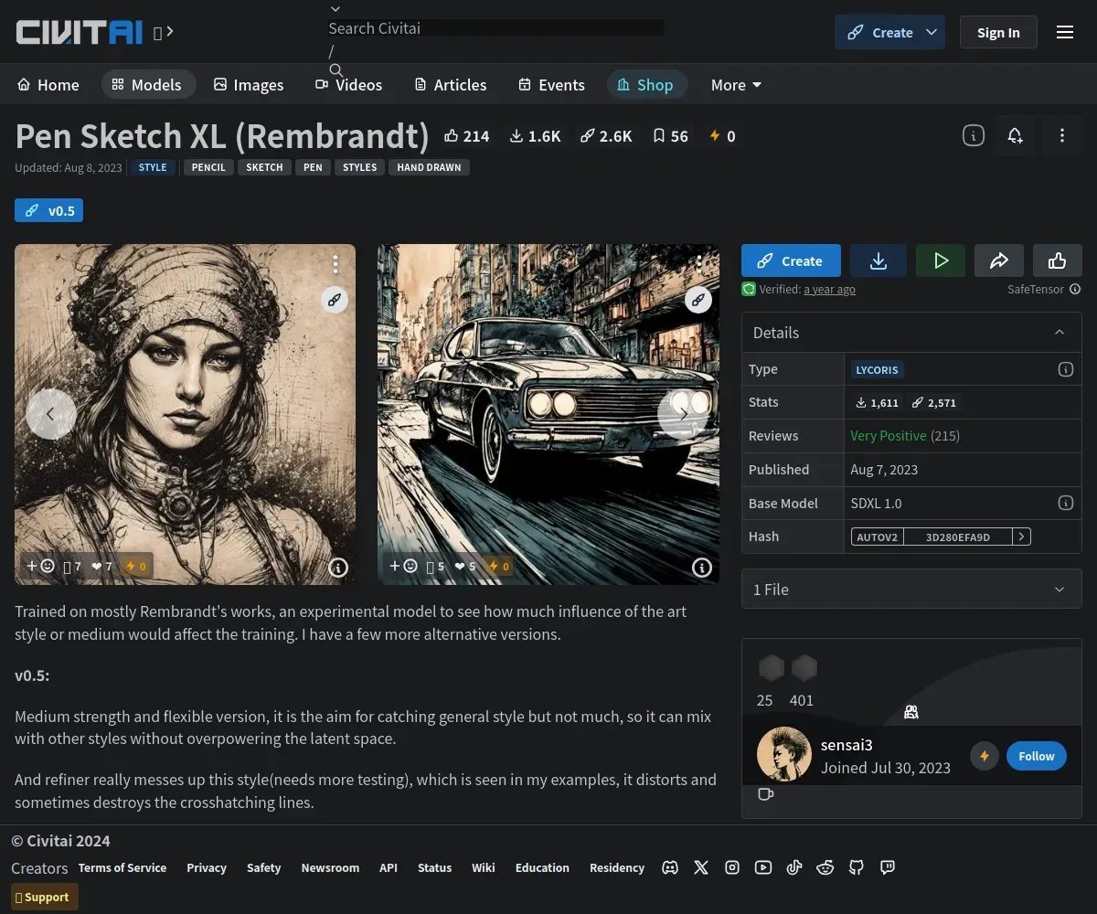Click the info icon in Type row

pyautogui.click(x=1066, y=369)
